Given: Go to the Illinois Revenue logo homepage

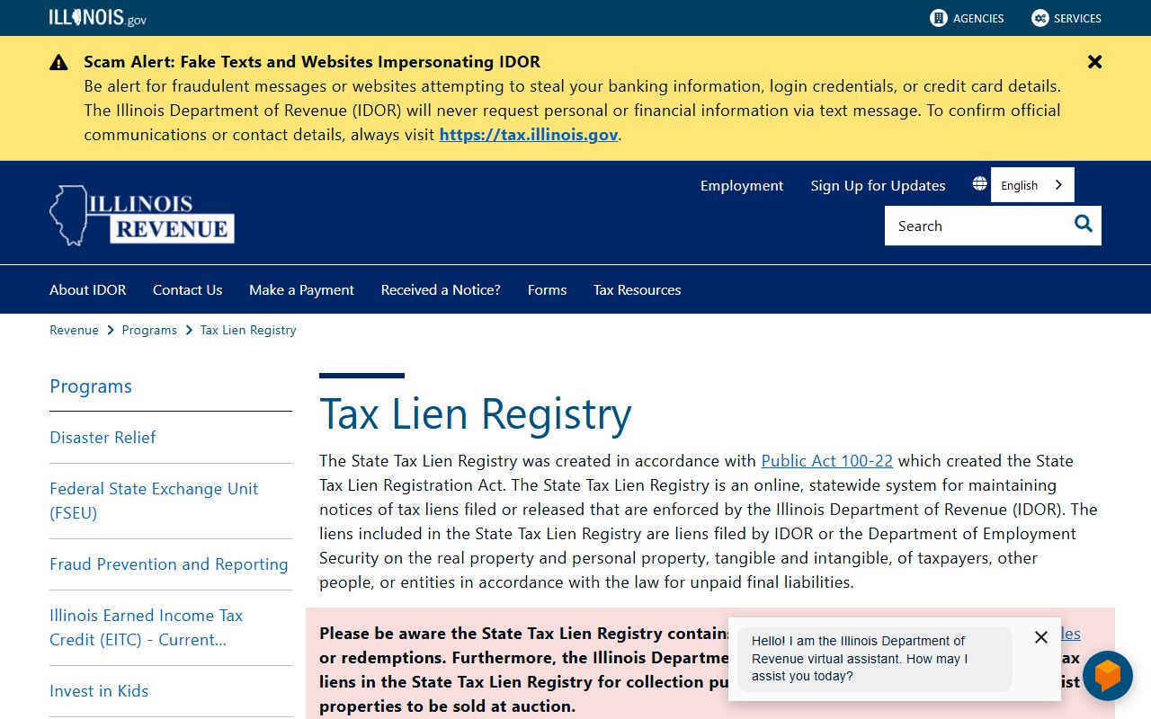Looking at the screenshot, I should (x=142, y=216).
